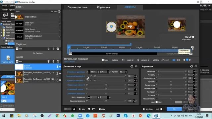Confirm with the Ok button

[x=174, y=109]
